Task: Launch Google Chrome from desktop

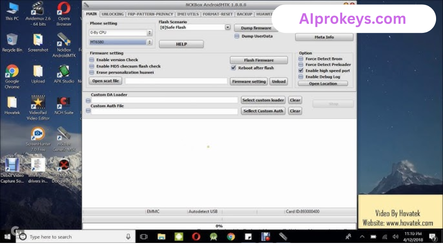Action: coord(12,77)
